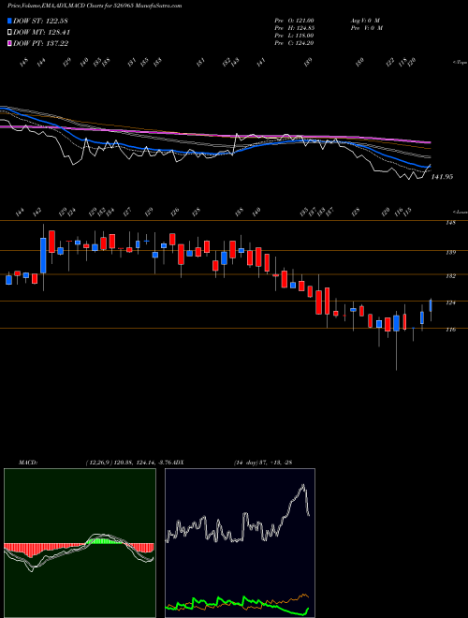Screen dimensions: 468x618
Task: Open the ADX indicator panel
Action: (240, 543)
